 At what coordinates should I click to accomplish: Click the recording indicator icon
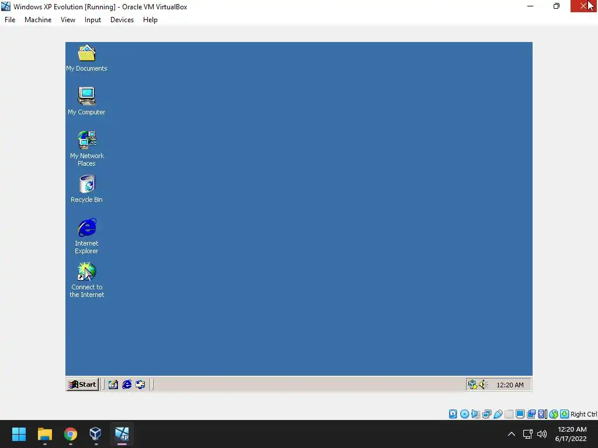coord(531,414)
